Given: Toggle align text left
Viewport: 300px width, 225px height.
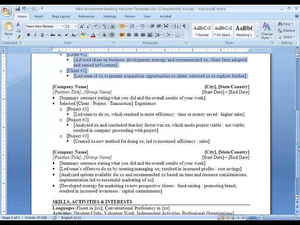Looking at the screenshot, I should 122,35.
